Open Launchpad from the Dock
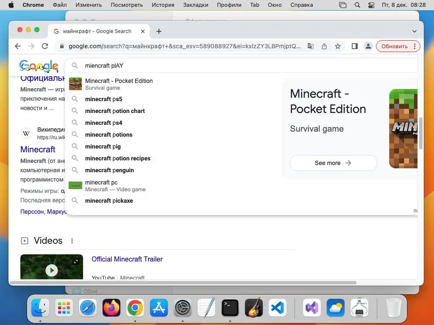Screen dimensions: 434x325 point(64,308)
